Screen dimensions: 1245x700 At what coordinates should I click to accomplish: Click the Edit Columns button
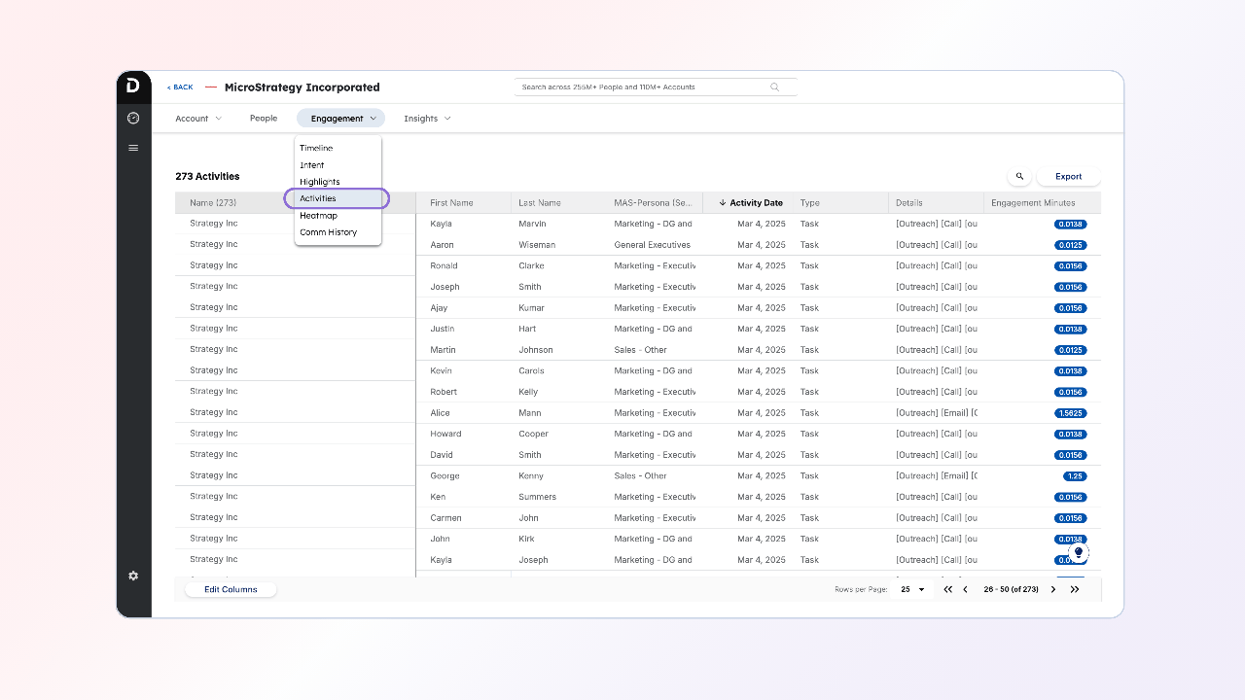tap(231, 589)
